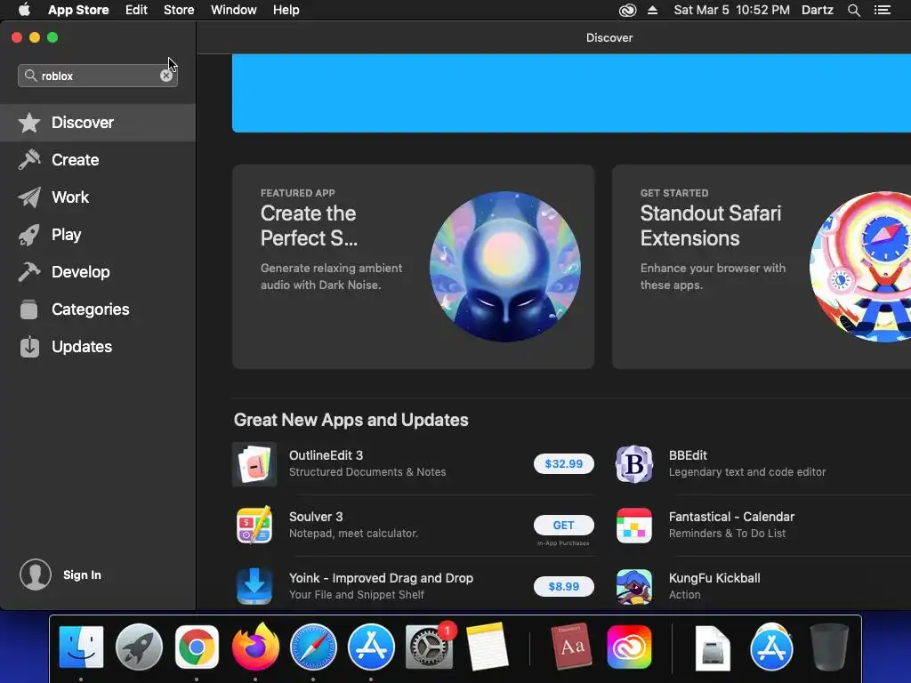The image size is (911, 683).
Task: Click the clock date and time in the menu bar
Action: (x=731, y=10)
